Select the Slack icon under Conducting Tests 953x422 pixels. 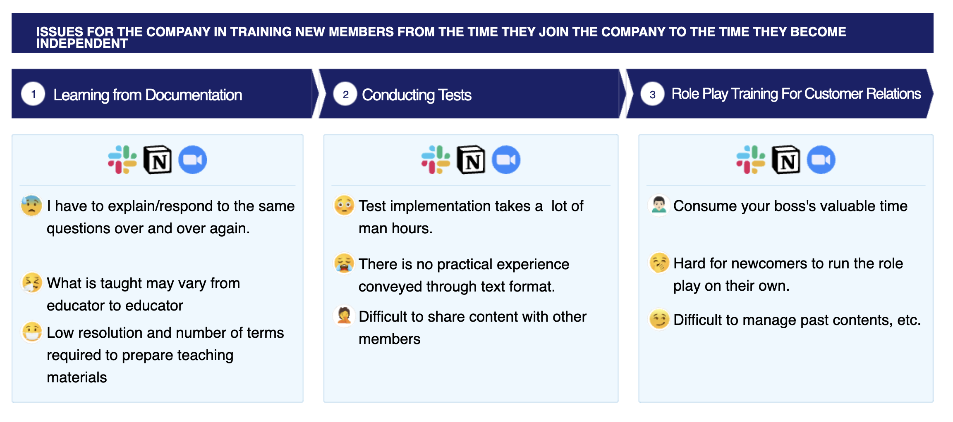[x=436, y=160]
